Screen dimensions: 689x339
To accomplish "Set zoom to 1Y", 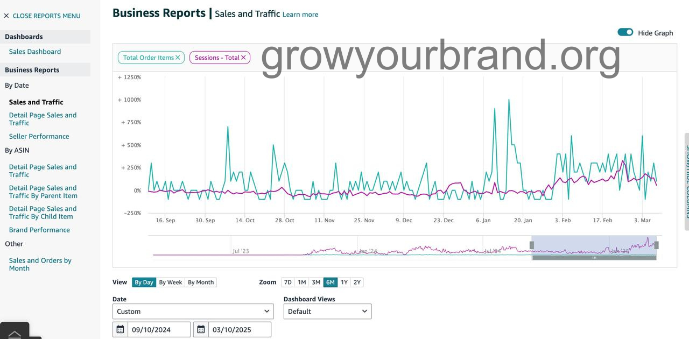I will click(x=344, y=282).
